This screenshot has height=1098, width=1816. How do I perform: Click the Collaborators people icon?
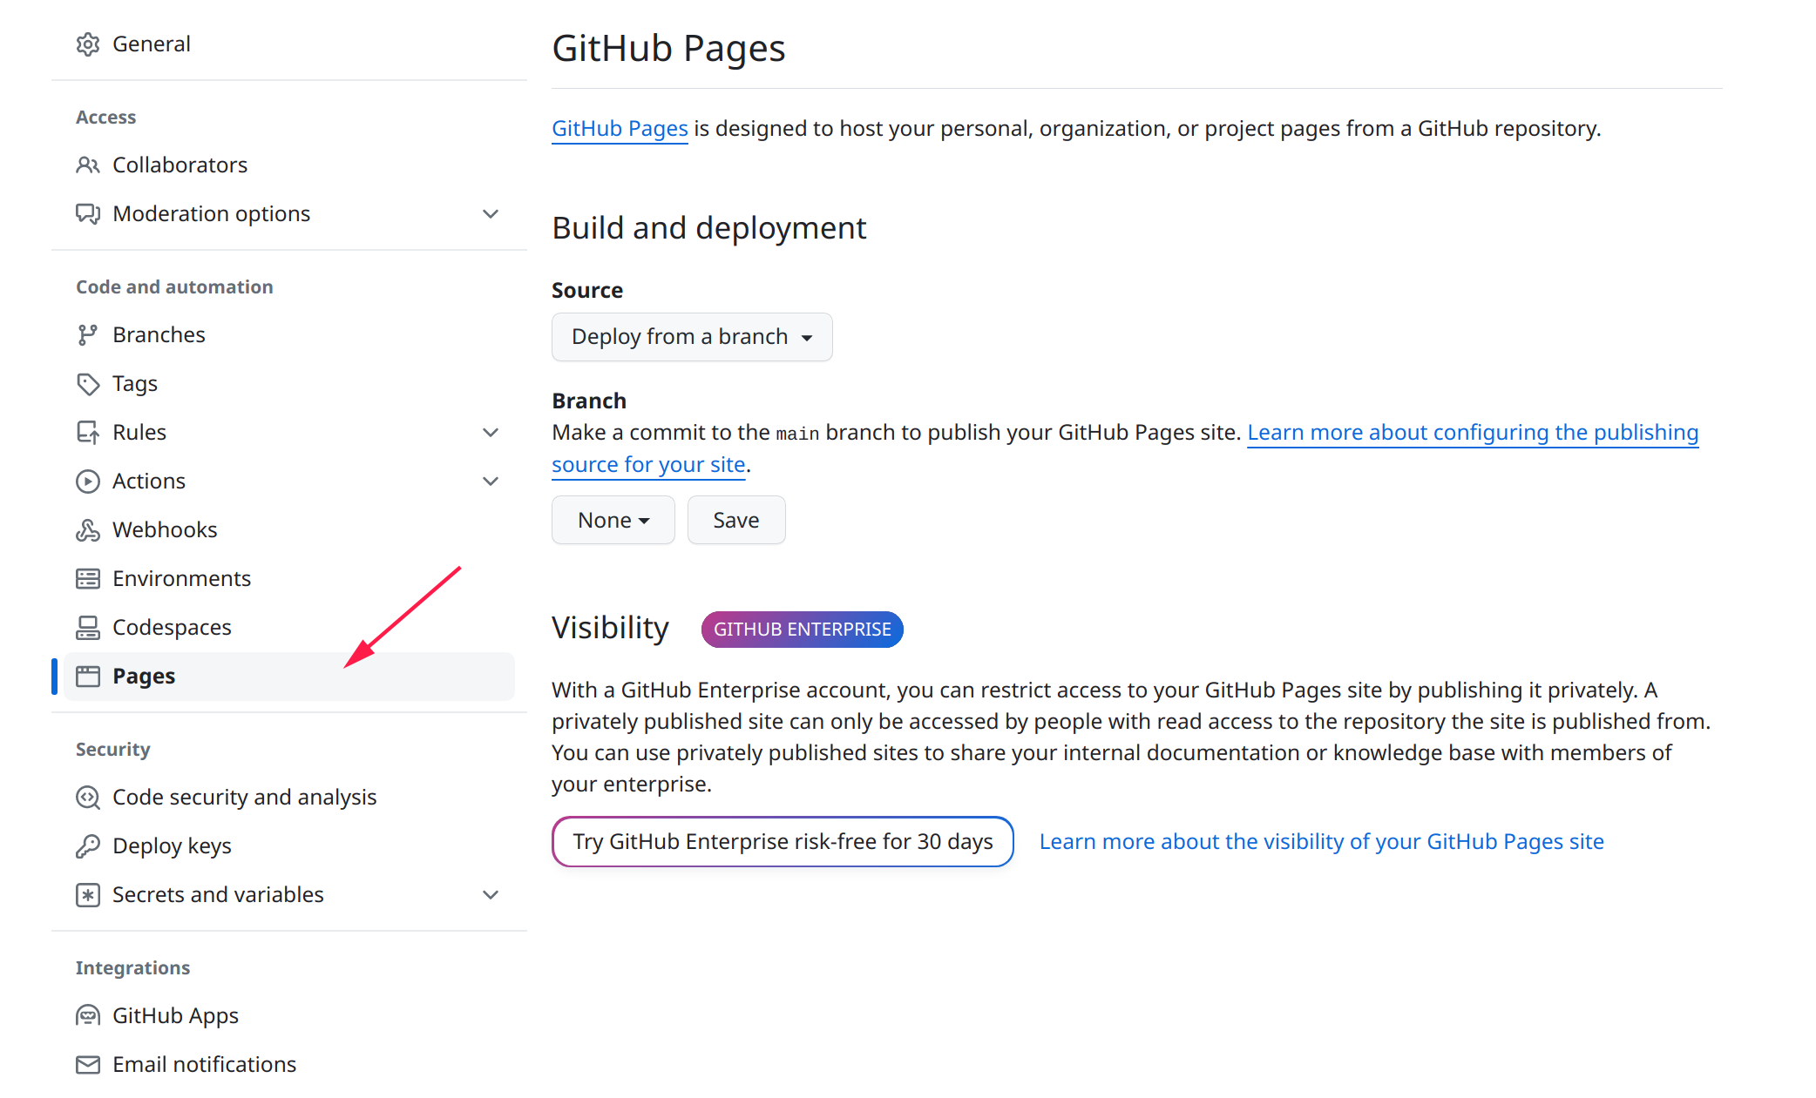tap(88, 165)
